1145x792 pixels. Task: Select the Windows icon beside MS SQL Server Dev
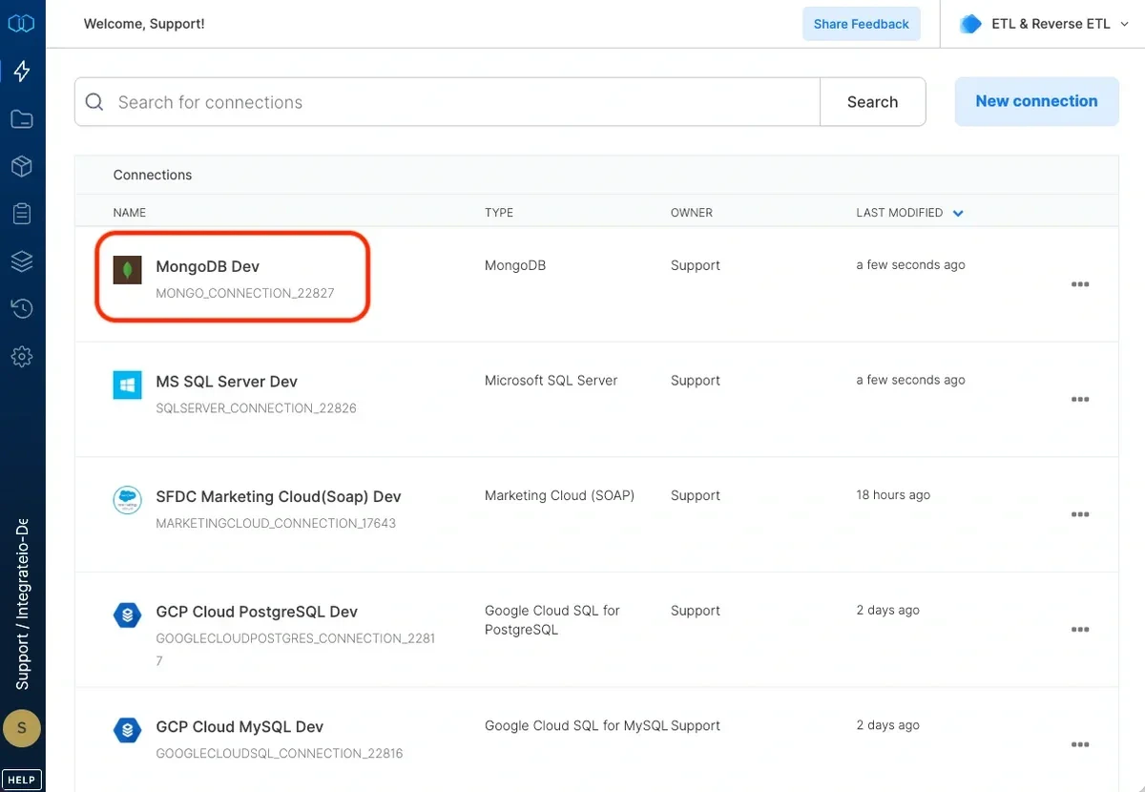127,384
